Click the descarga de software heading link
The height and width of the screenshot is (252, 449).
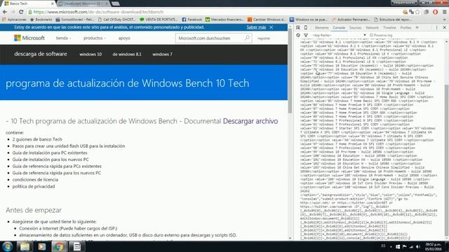click(x=41, y=54)
